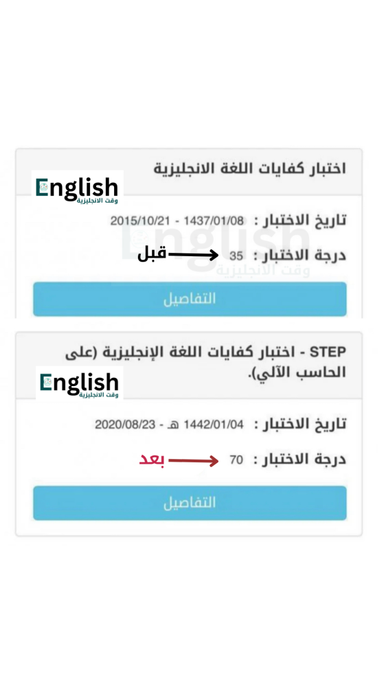
Task: Select the black قبل label
Action: (152, 255)
